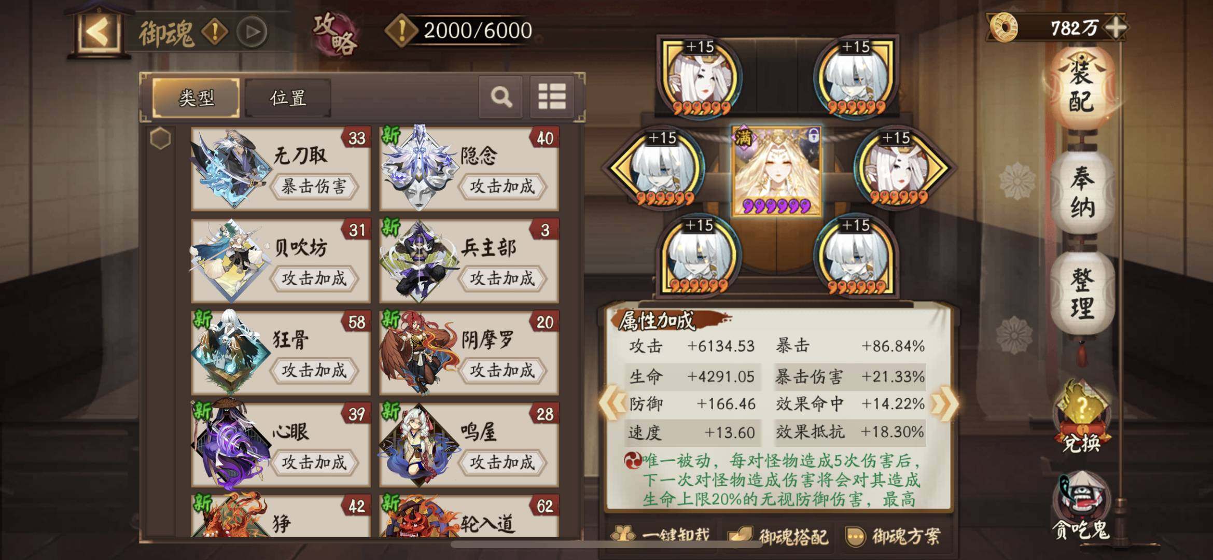Click the 一键卸载 button
The width and height of the screenshot is (1213, 560).
(660, 535)
